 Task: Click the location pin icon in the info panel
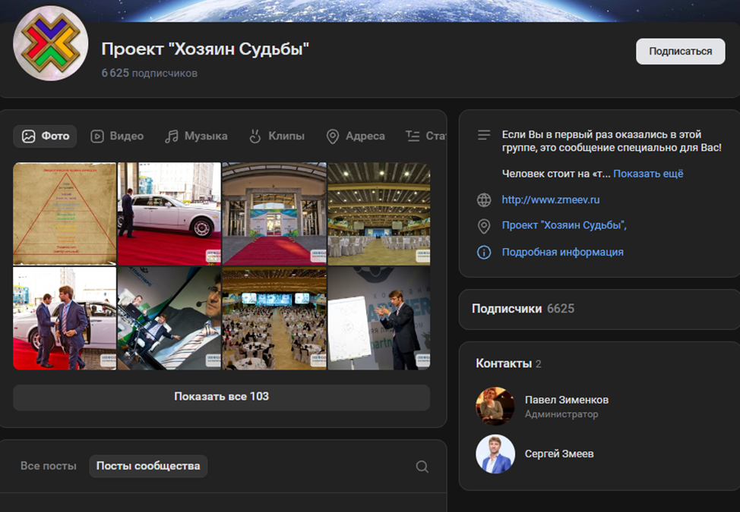point(484,226)
